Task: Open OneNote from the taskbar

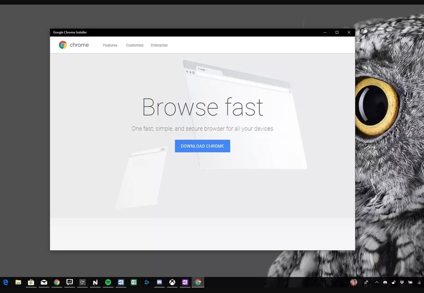Action: tap(185, 282)
